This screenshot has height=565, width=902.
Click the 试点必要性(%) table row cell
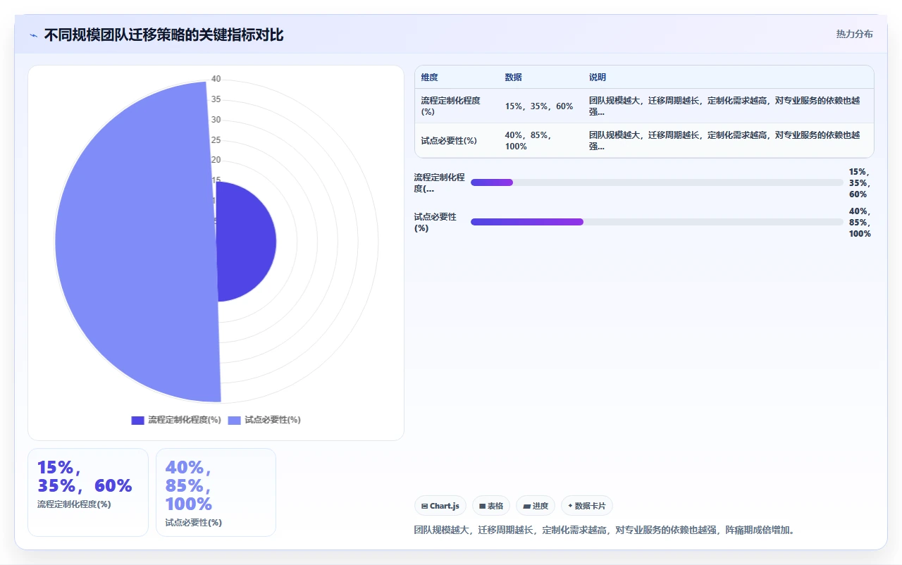point(457,140)
